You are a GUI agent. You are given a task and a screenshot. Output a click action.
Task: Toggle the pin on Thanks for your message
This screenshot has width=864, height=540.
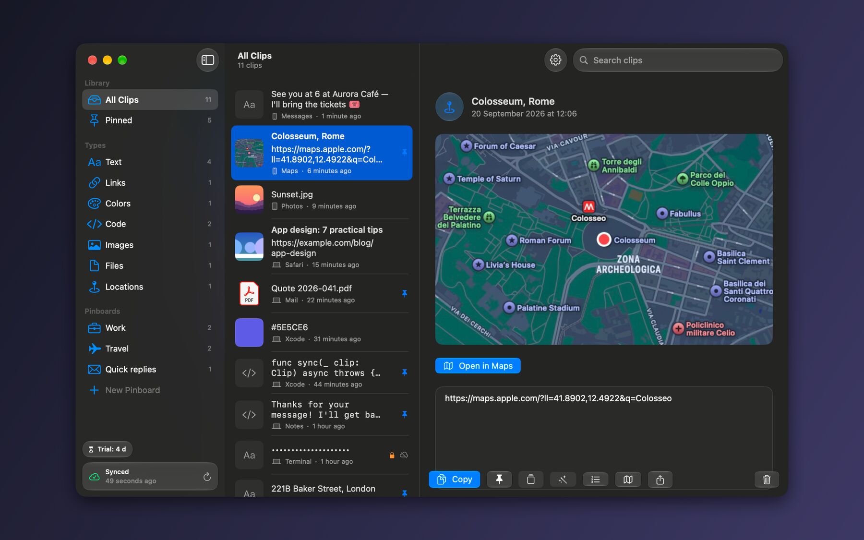[405, 415]
